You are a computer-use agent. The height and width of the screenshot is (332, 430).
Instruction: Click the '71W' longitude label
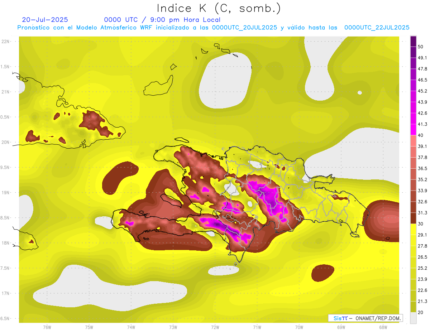coord(257,327)
